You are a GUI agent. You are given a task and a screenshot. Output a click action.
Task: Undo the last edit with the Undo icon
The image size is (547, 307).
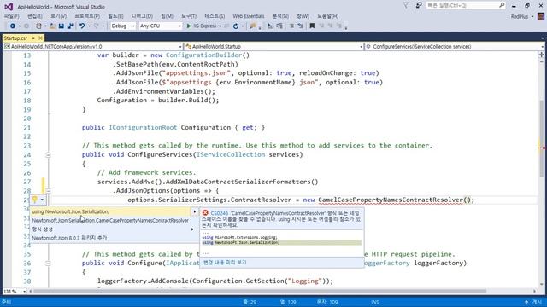click(x=82, y=26)
